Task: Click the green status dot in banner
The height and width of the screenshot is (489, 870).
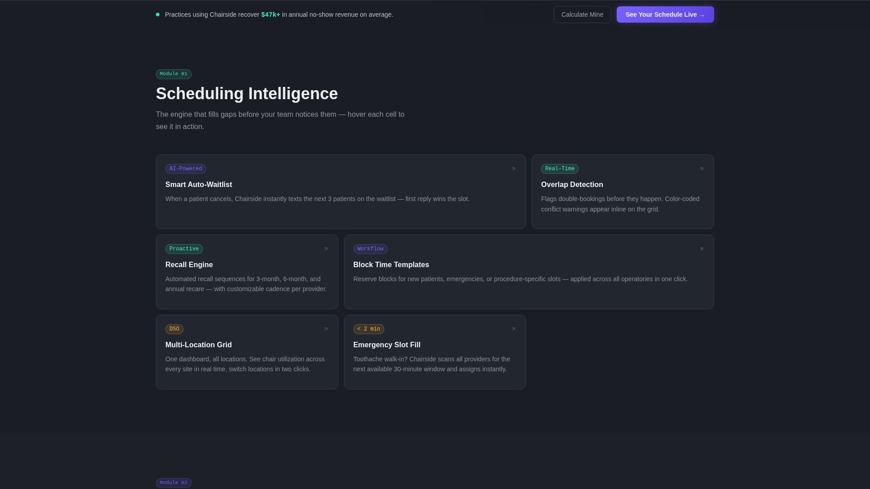Action: (158, 14)
